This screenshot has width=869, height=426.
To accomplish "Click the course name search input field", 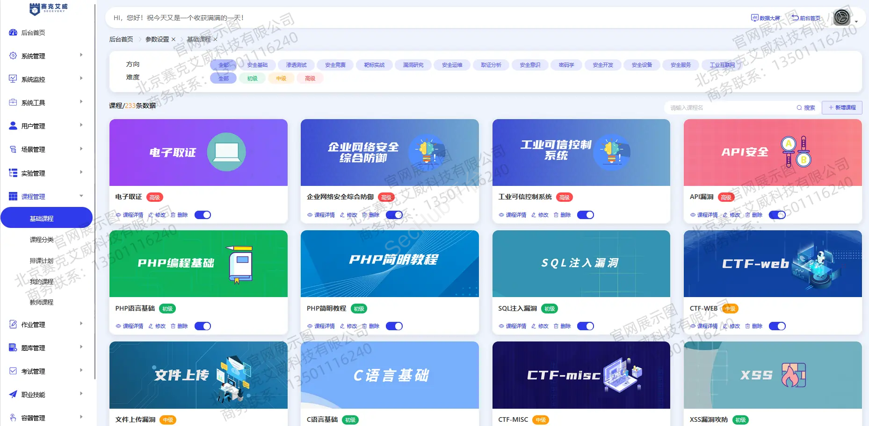I will pyautogui.click(x=730, y=107).
